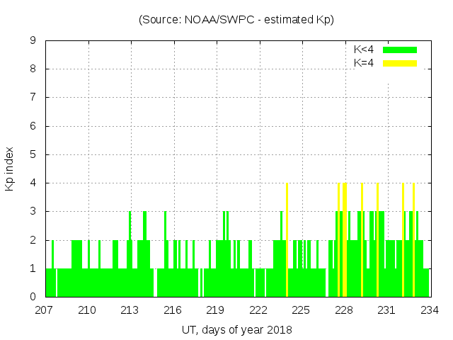Click x-axis tick label 216
Image resolution: width=453 pixels, height=340 pixels.
click(x=173, y=310)
